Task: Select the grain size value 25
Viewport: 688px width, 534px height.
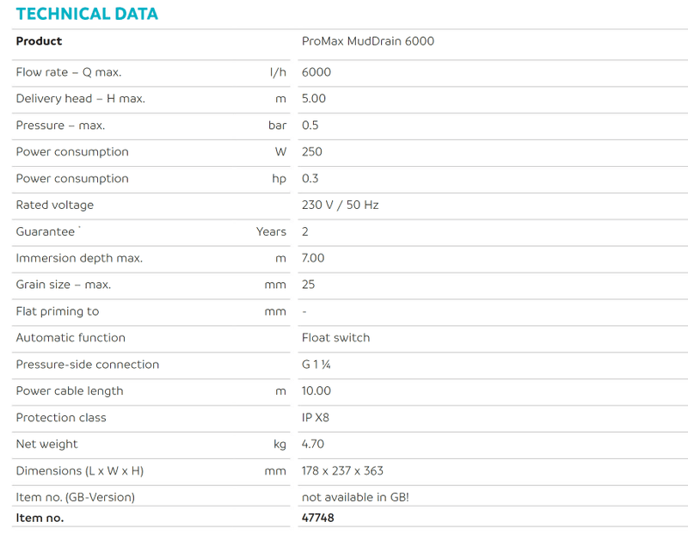Action: click(x=308, y=285)
